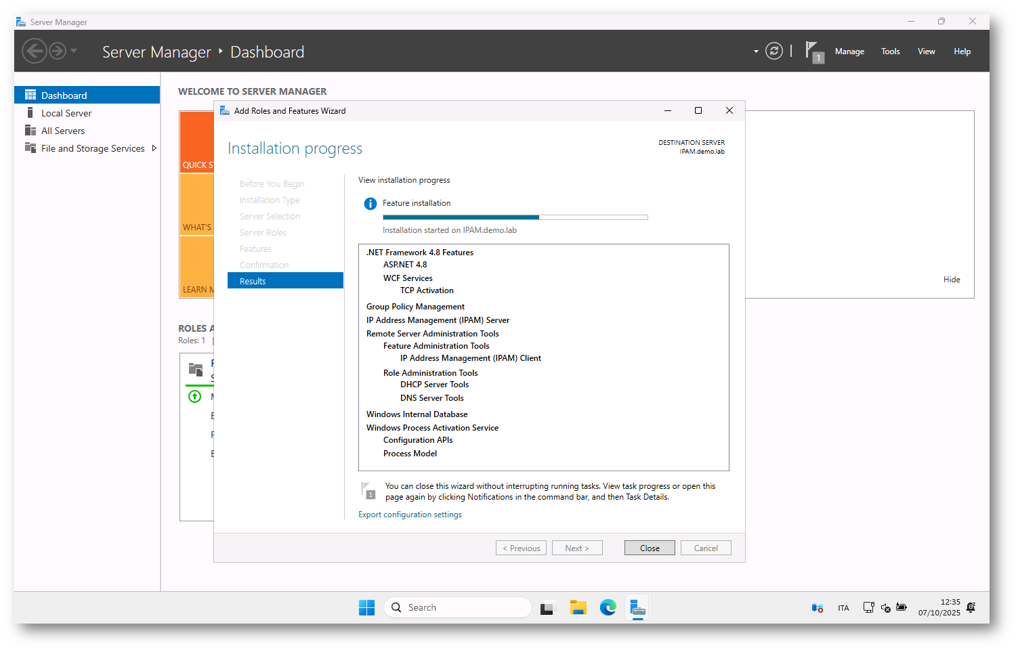Screen dimensions: 1018x652
Task: Select '.NET Framework 4.8 Features' entry
Action: pos(420,253)
